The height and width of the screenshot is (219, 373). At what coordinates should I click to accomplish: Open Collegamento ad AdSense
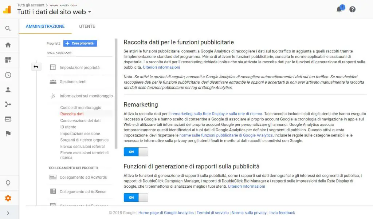(83, 192)
